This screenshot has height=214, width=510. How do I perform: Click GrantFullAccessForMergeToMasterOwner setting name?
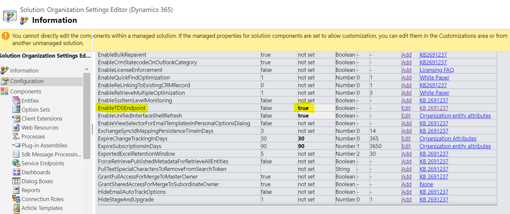(148, 177)
